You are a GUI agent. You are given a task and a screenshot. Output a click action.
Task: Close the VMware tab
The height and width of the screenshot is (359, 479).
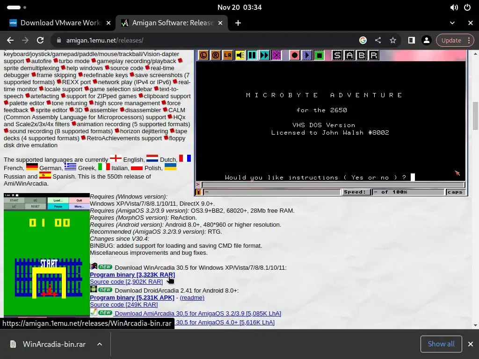(109, 23)
